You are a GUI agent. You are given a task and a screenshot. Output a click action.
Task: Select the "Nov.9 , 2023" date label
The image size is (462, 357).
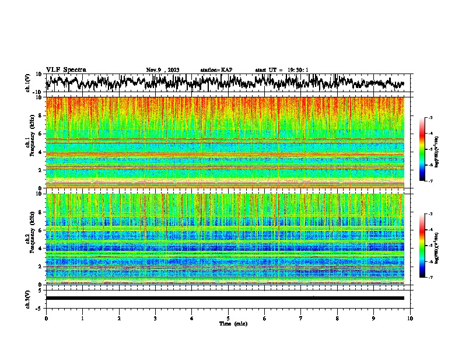coord(163,70)
